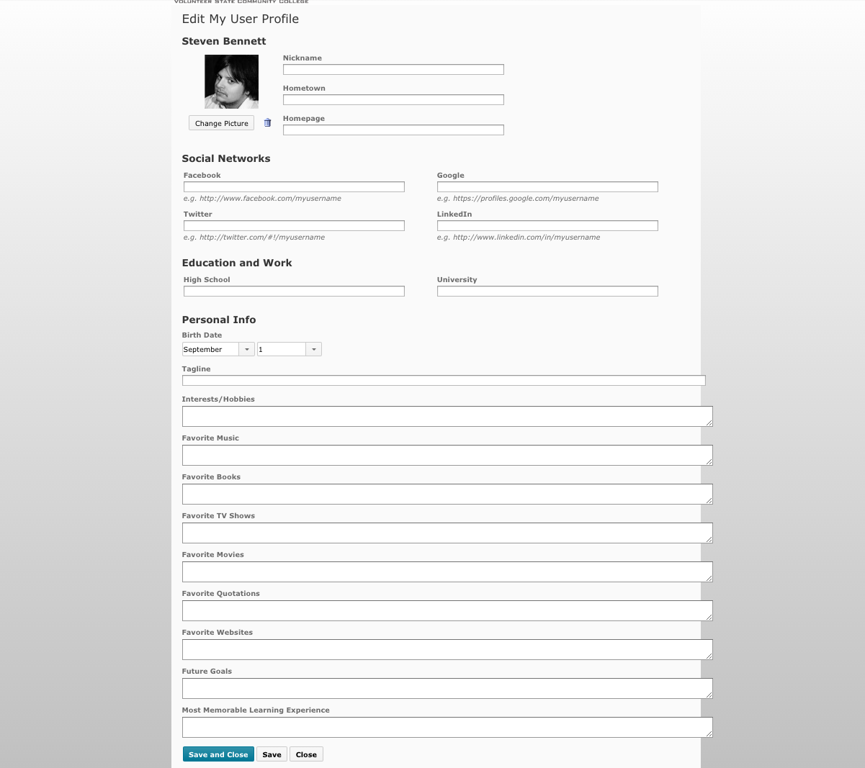The width and height of the screenshot is (865, 768).
Task: Click the trash icon to delete picture
Action: [x=267, y=123]
